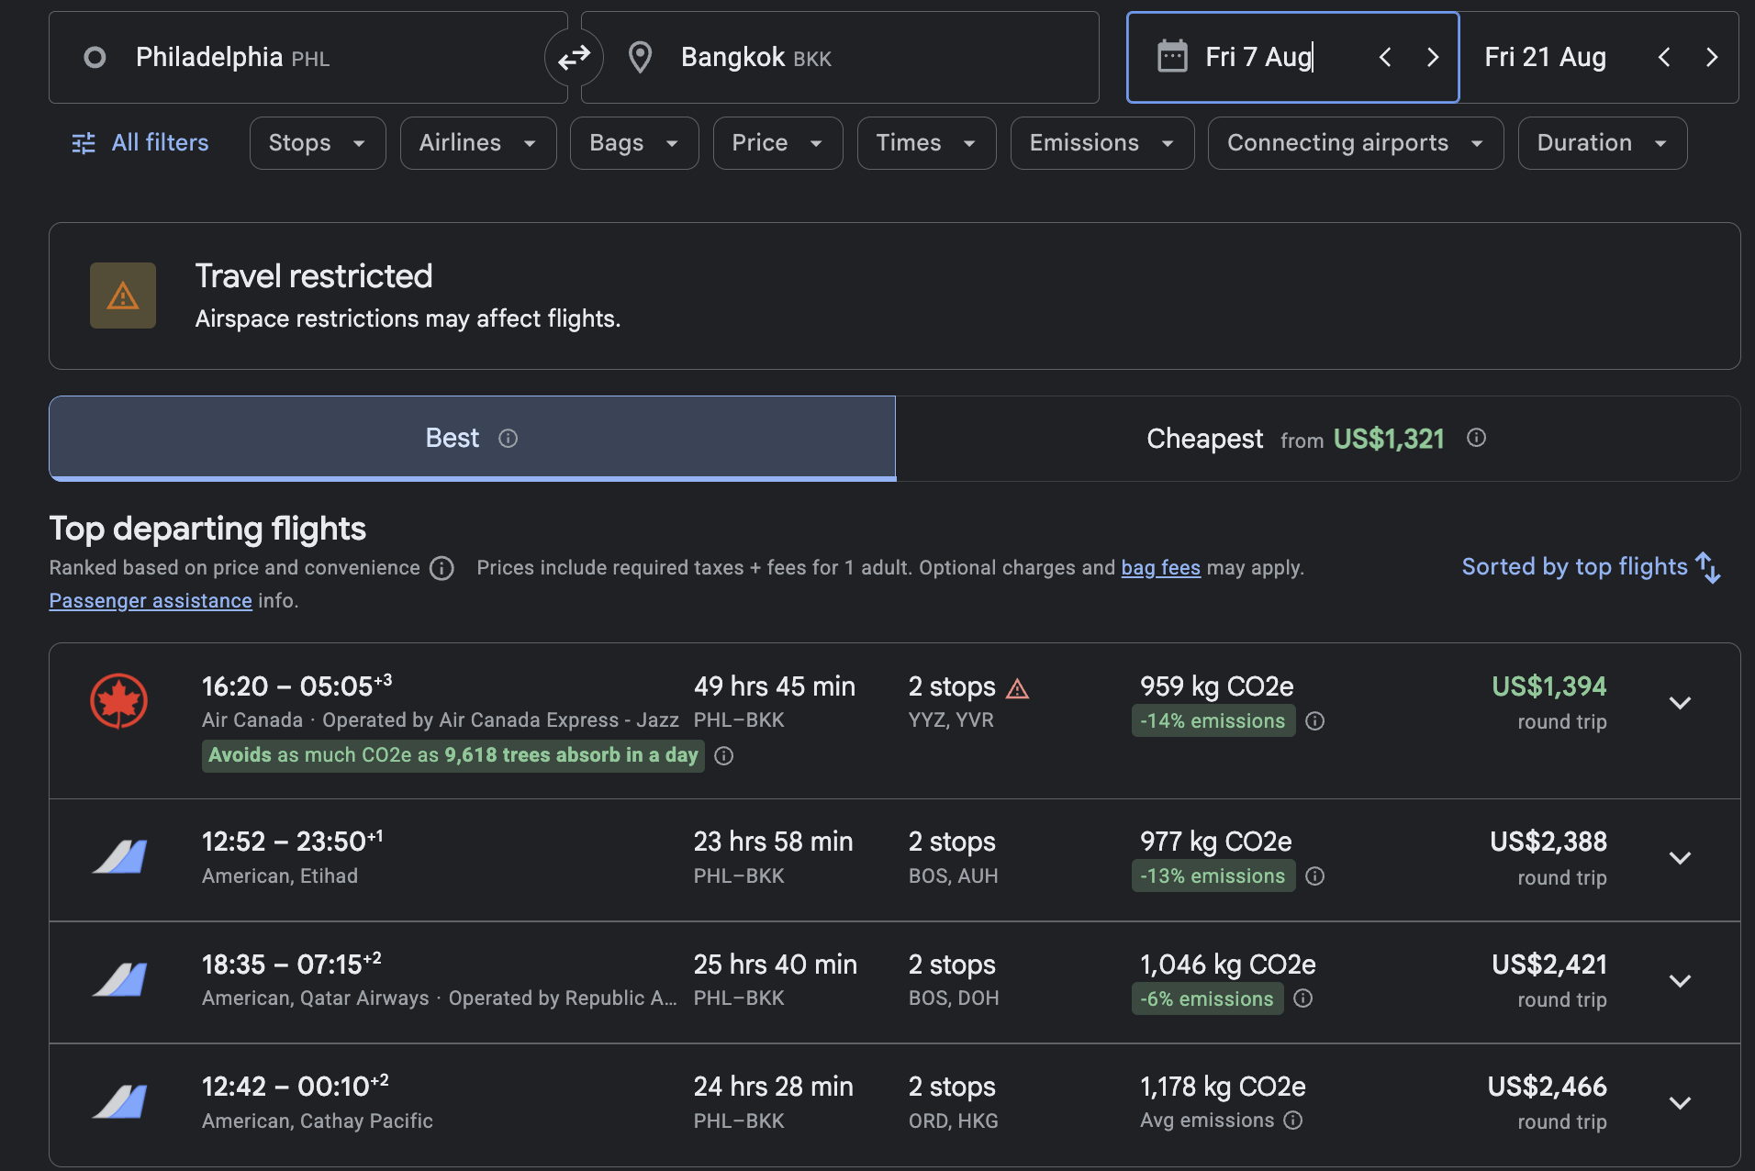The width and height of the screenshot is (1755, 1171).
Task: Show info for -14% emissions badge
Action: point(1314,721)
